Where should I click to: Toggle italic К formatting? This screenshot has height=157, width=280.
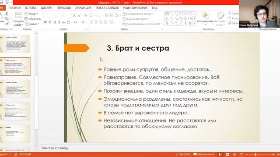point(50,22)
